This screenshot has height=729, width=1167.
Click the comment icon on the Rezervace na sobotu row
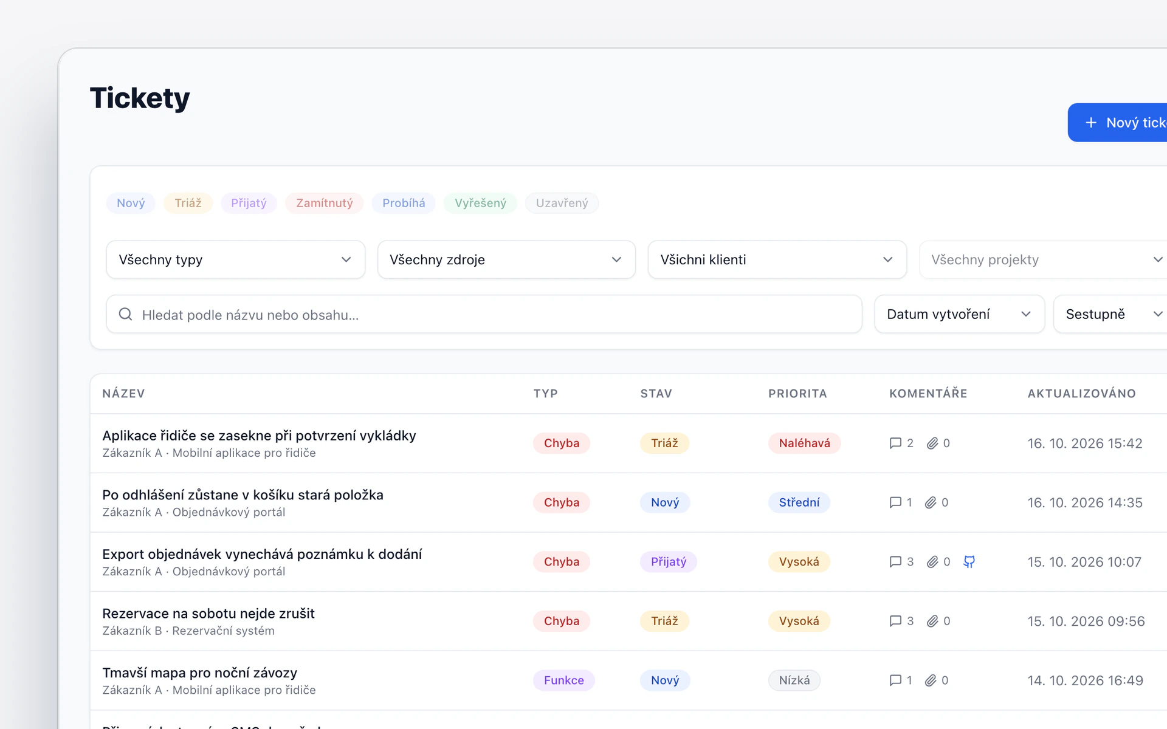coord(895,621)
